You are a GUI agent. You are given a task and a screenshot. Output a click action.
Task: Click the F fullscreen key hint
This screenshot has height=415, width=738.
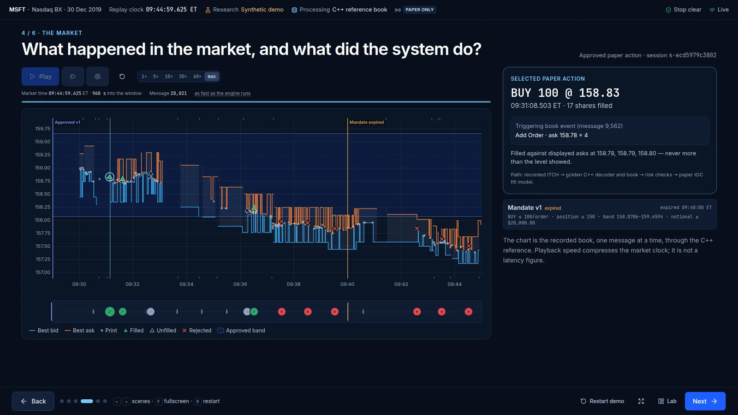[158, 401]
